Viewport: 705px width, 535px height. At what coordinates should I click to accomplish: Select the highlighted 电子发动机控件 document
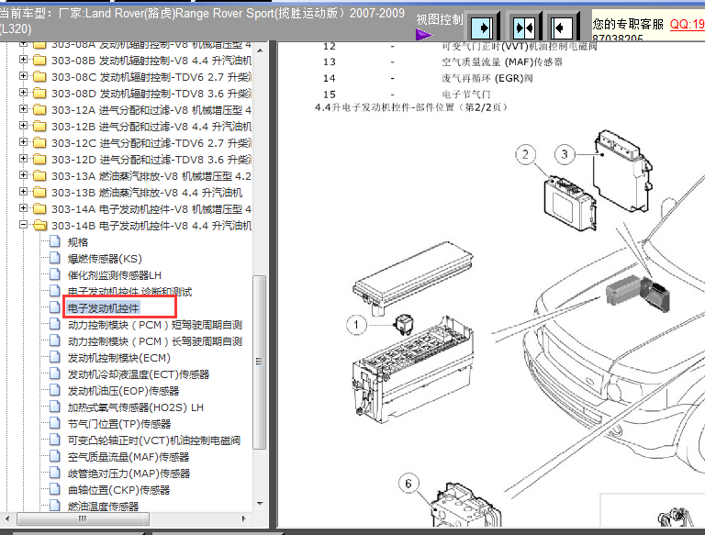point(104,308)
